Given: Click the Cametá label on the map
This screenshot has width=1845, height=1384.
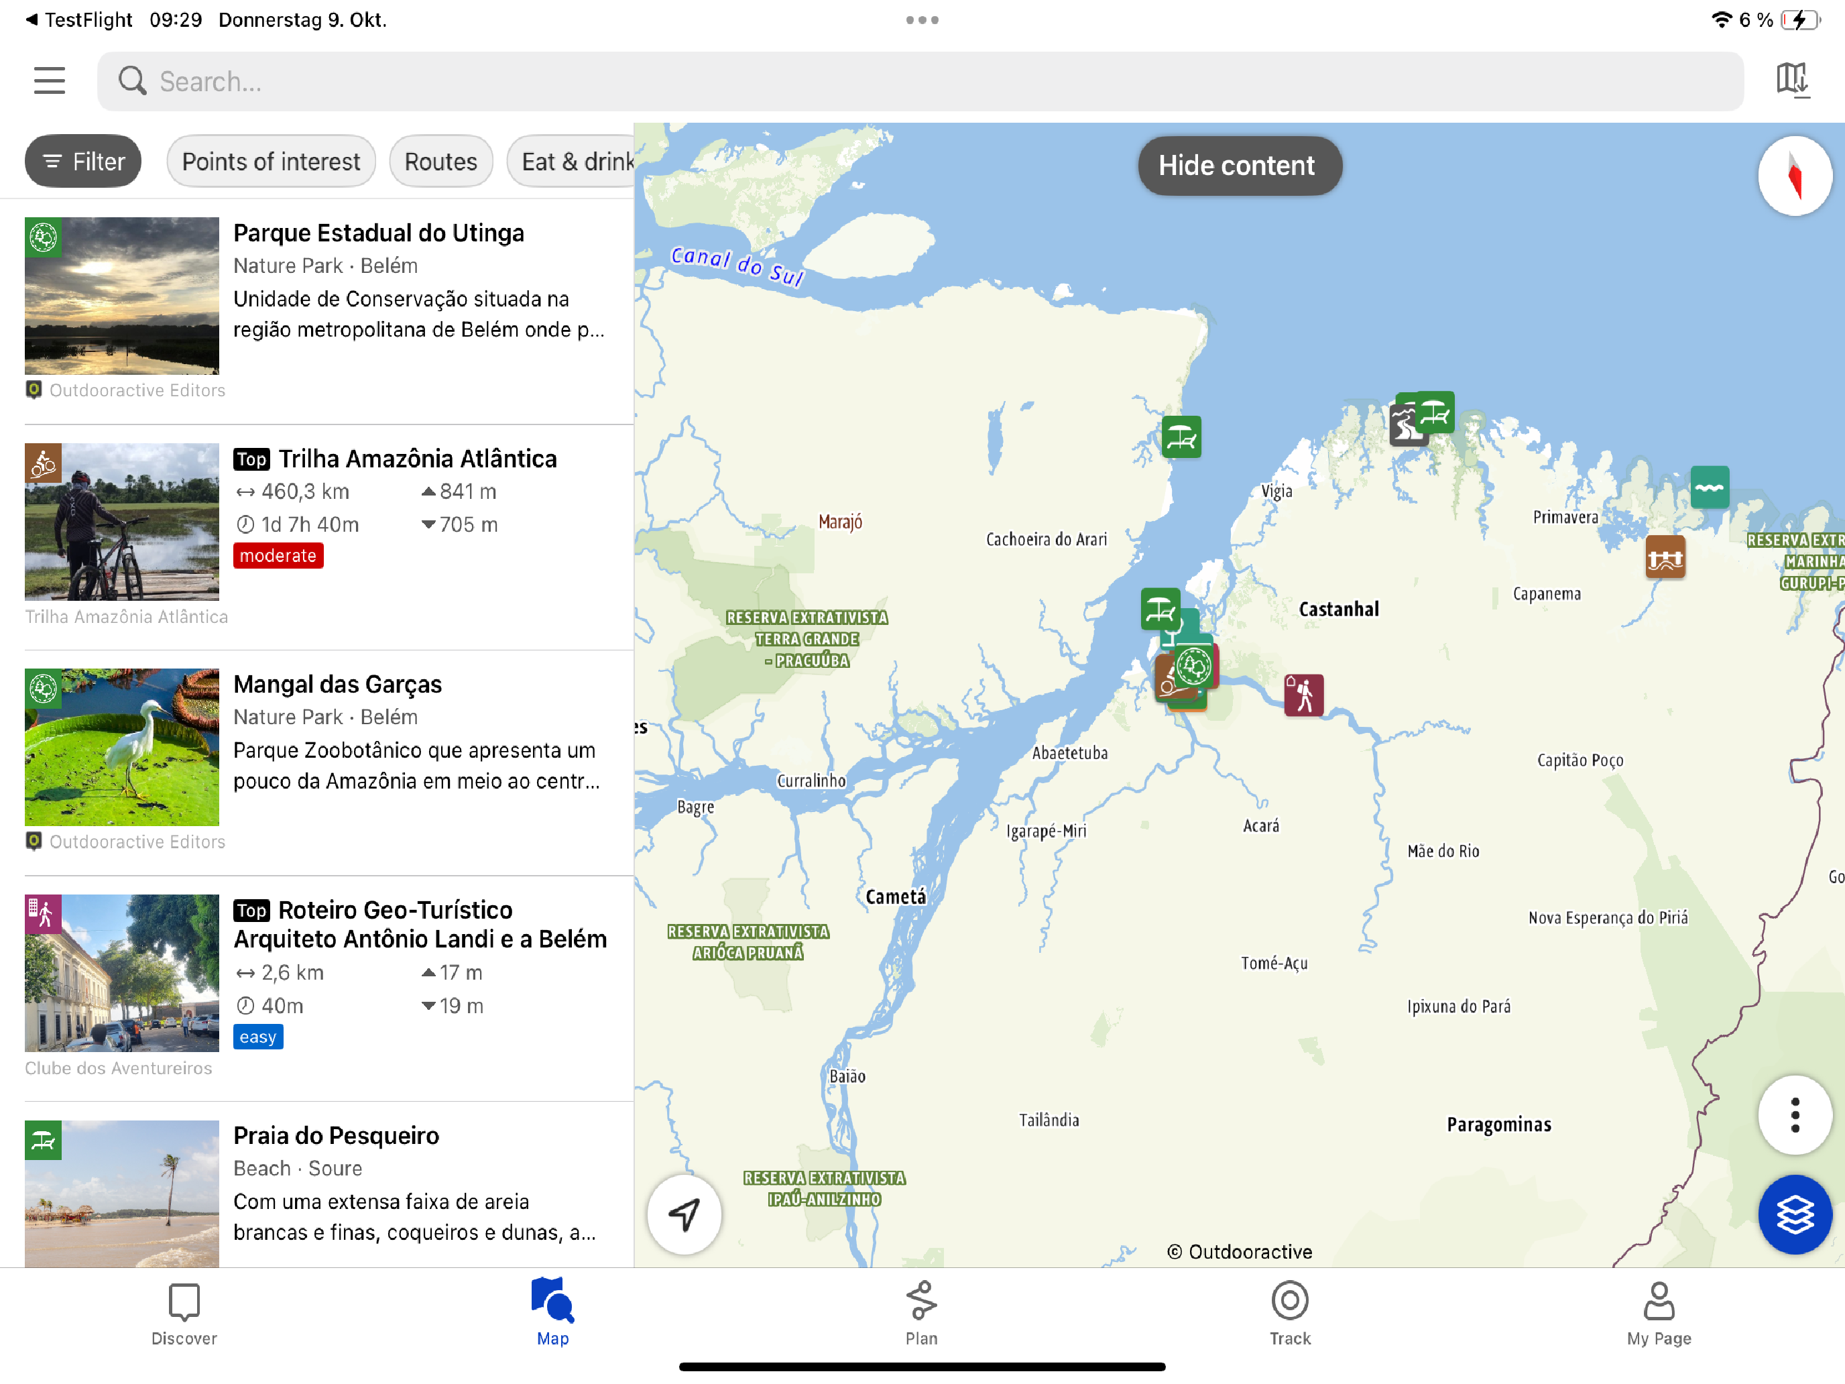Looking at the screenshot, I should tap(896, 897).
